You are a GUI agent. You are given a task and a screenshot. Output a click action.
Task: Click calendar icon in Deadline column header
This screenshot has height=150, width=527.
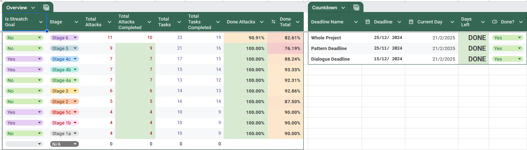coord(368,22)
